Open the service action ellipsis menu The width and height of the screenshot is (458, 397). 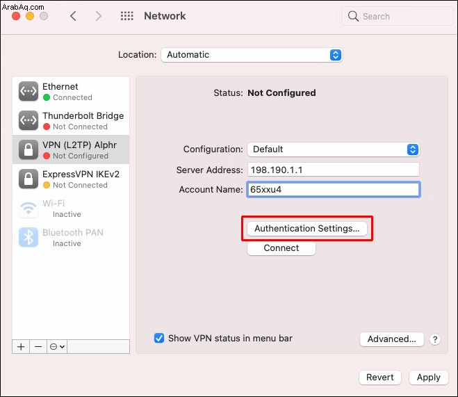[57, 347]
